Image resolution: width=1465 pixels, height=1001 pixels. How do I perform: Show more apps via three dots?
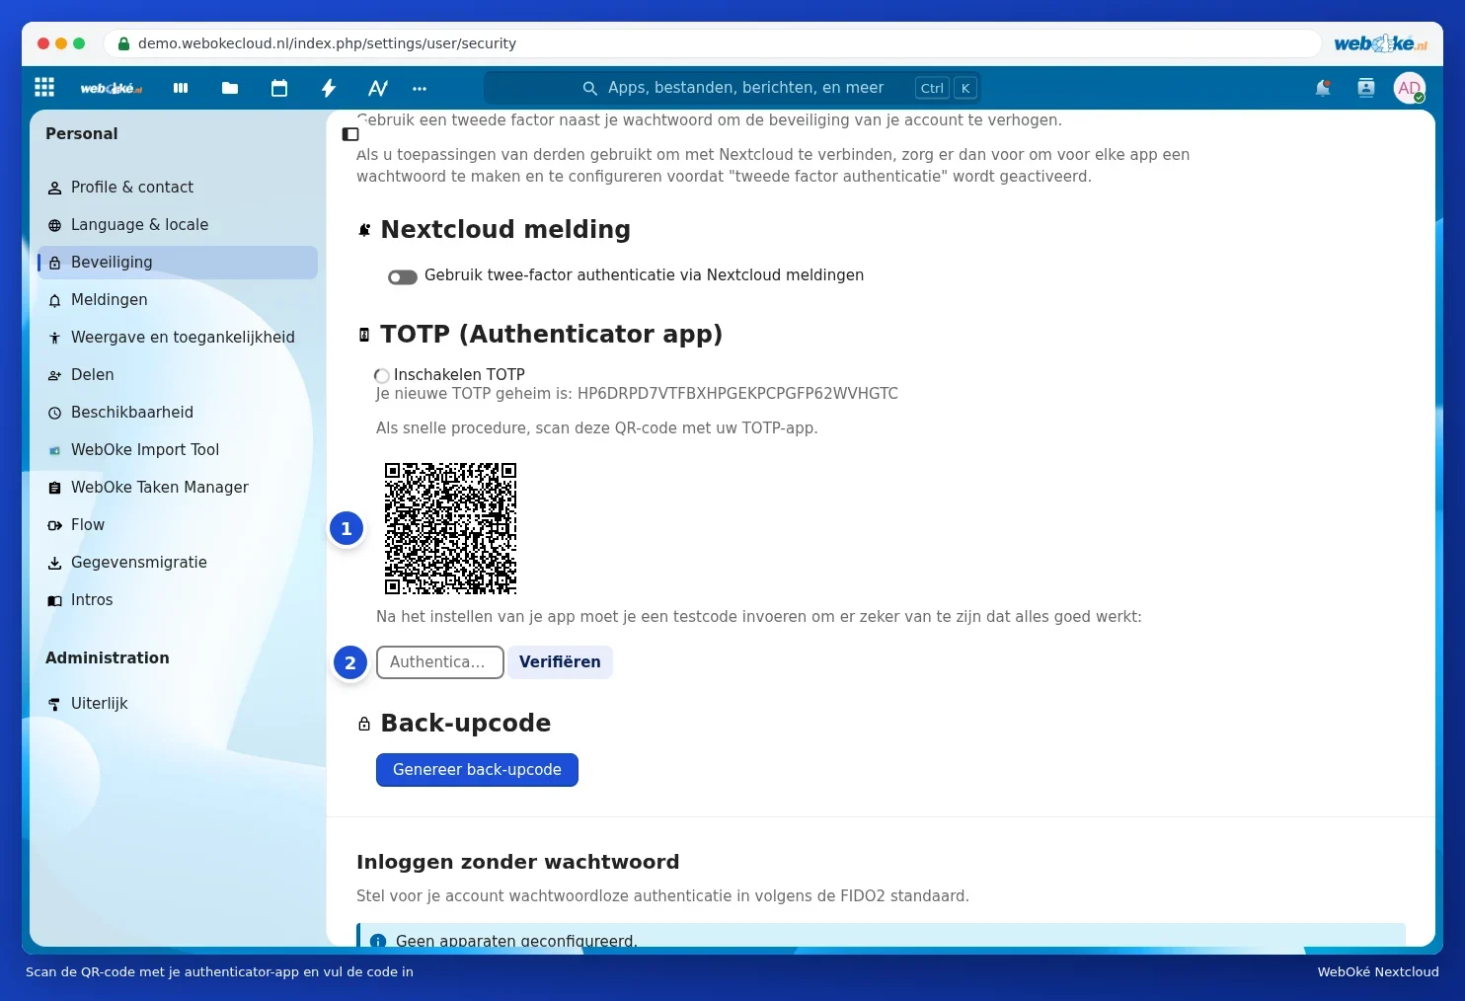420,88
